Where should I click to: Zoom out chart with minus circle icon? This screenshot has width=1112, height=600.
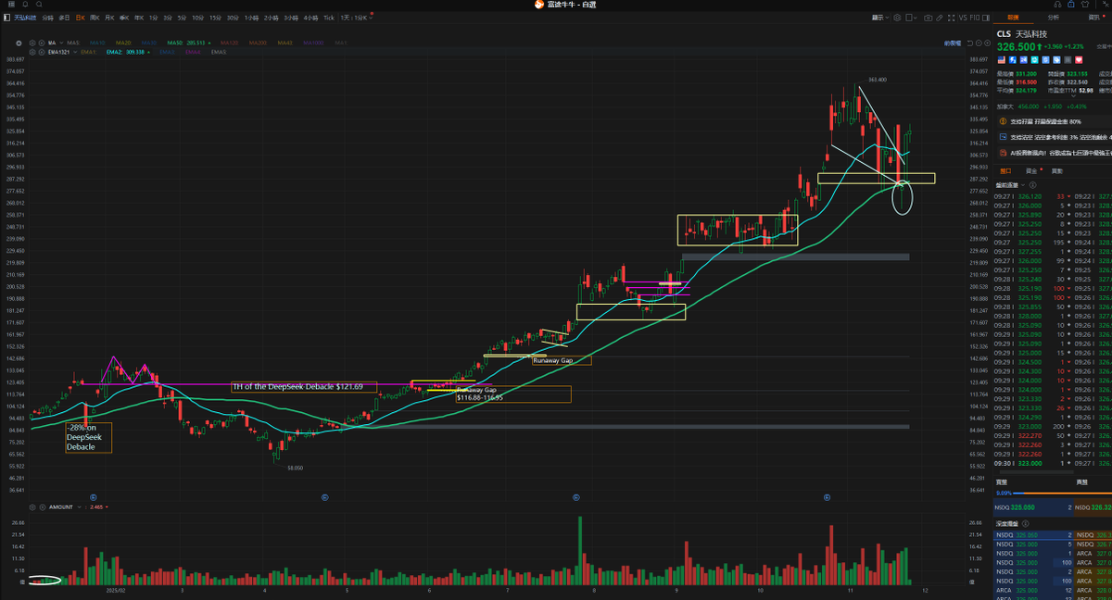coord(979,43)
